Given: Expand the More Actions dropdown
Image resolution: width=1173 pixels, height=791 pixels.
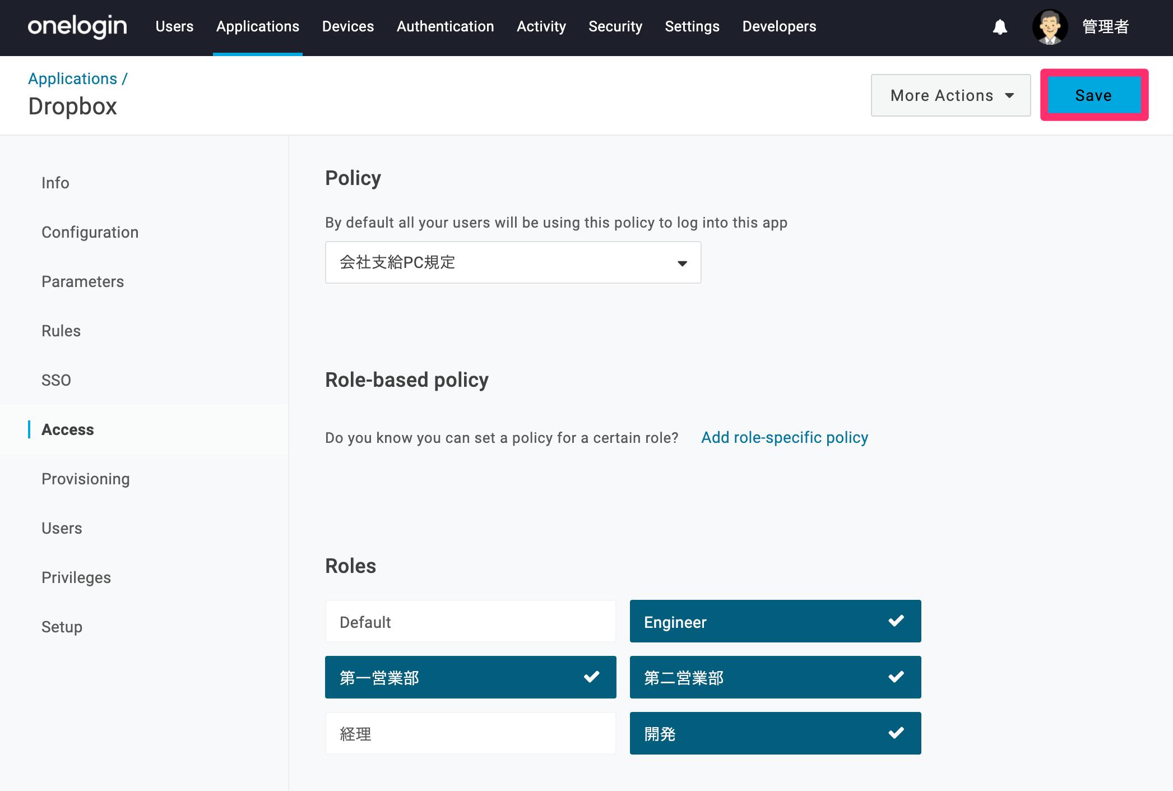Looking at the screenshot, I should point(951,95).
